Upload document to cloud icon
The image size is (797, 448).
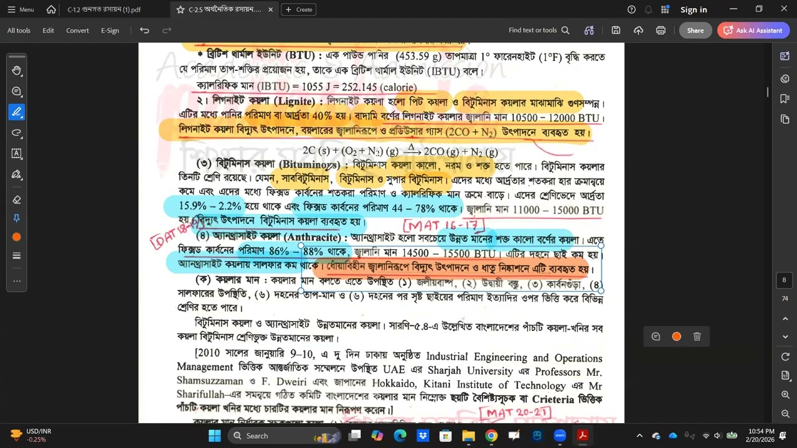click(638, 30)
